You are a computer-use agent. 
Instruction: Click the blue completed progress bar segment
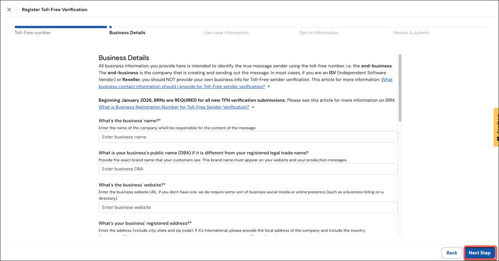pos(61,27)
